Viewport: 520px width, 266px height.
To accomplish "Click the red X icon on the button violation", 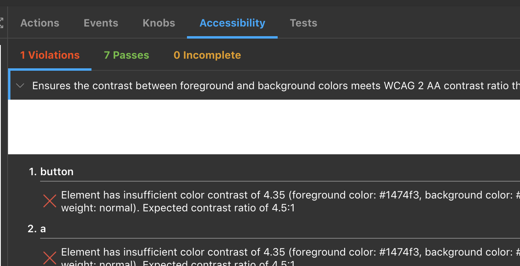I will (x=49, y=201).
